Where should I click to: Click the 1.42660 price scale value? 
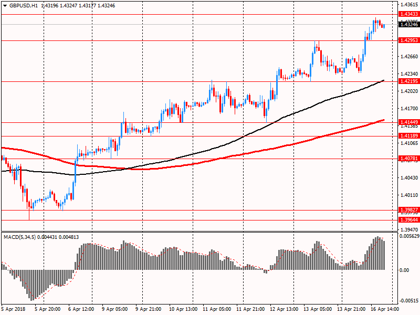(x=409, y=56)
